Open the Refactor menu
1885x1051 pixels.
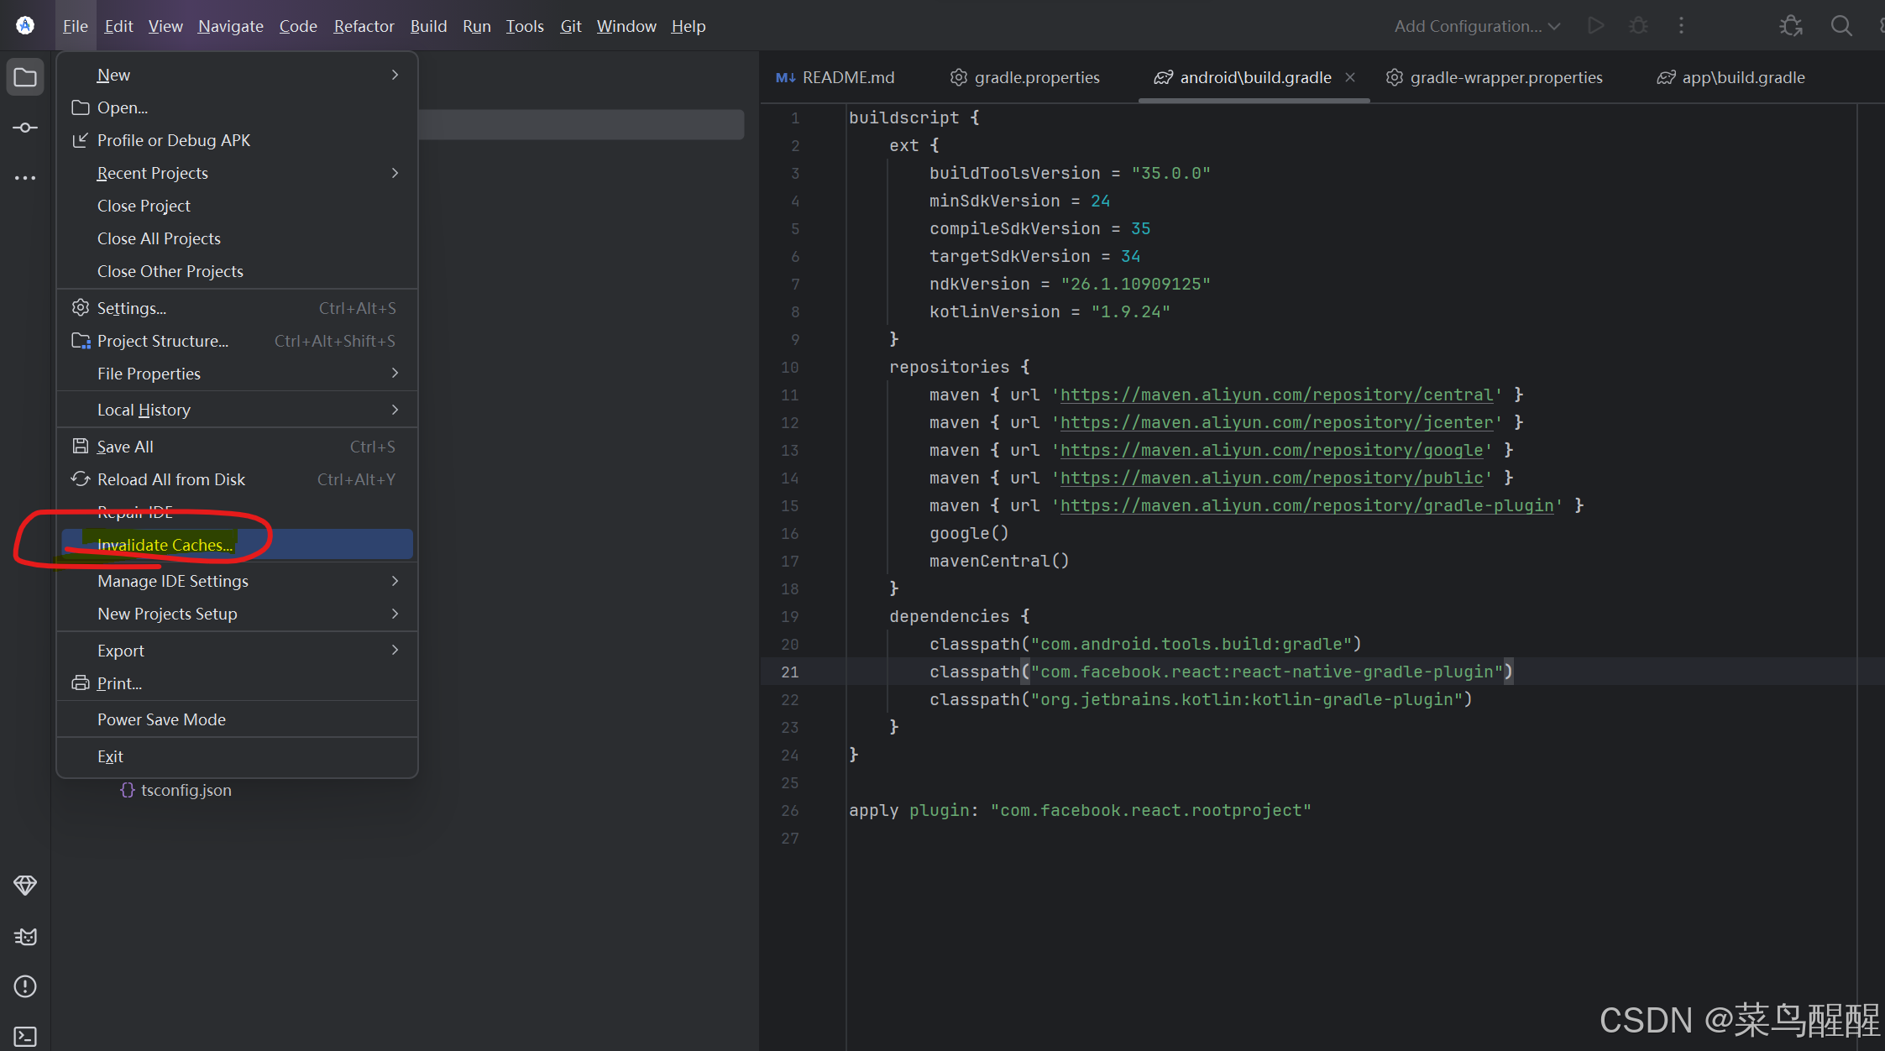pos(364,26)
